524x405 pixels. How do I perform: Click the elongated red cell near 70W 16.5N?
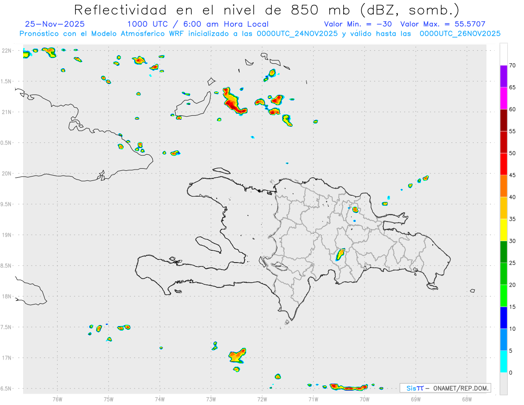(349, 387)
